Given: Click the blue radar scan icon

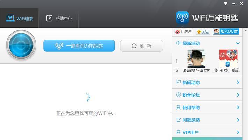Looking at the screenshot, I should 21,45.
